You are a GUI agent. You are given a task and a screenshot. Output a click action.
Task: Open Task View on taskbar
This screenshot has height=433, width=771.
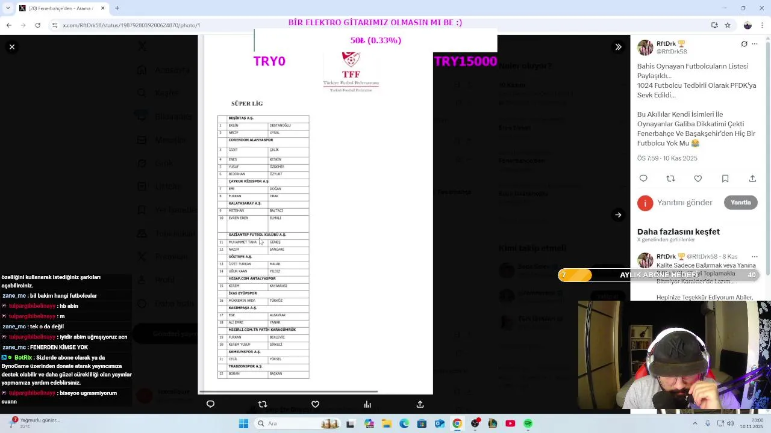pos(350,423)
